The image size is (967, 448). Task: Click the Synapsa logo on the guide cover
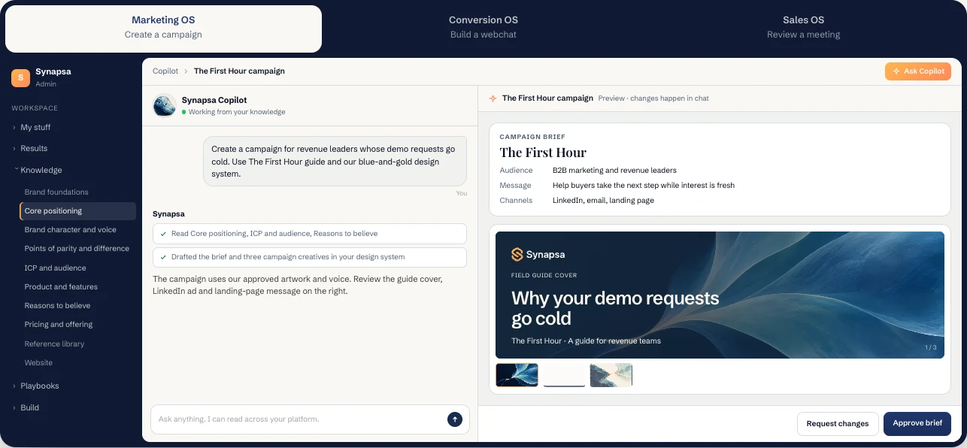pyautogui.click(x=538, y=254)
